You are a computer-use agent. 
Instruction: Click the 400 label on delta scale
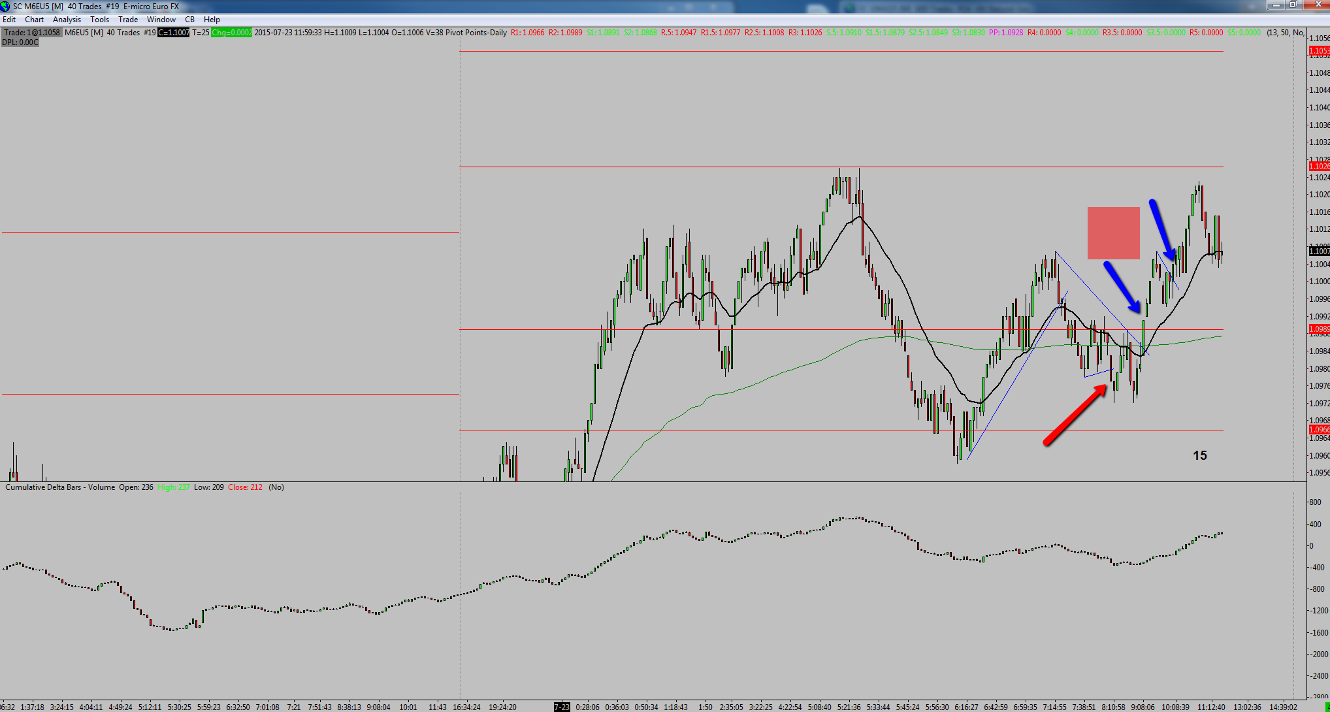1315,525
